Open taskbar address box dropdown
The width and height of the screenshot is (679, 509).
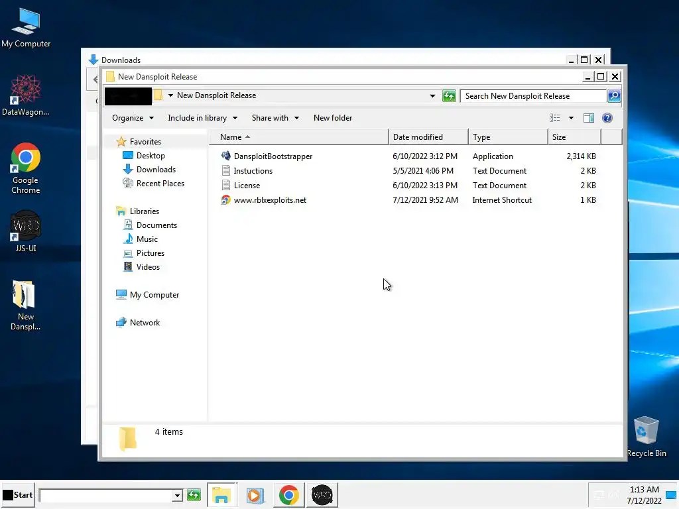pos(176,495)
